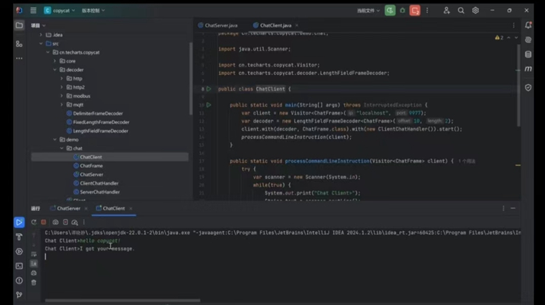Open the Problems tool window icon
This screenshot has width=545, height=305.
19,280
